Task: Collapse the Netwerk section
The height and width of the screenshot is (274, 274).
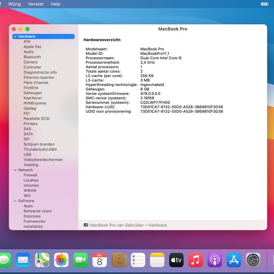Action: [x=15, y=170]
